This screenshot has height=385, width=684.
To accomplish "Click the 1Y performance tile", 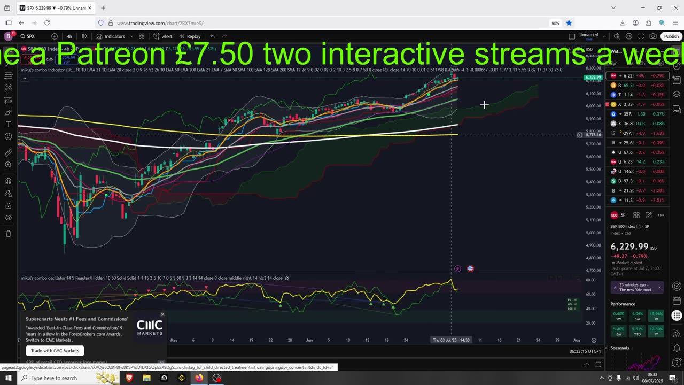I will tap(656, 331).
